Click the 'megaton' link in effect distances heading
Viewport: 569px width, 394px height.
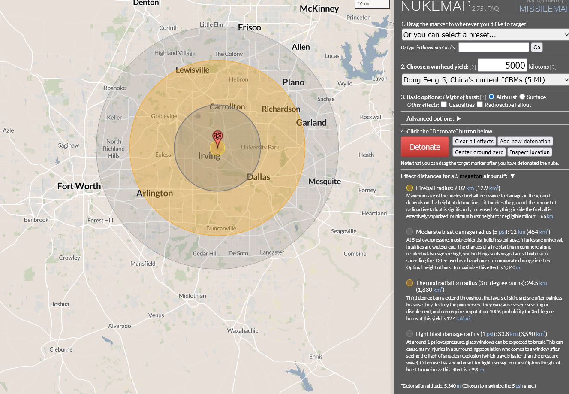tap(471, 176)
